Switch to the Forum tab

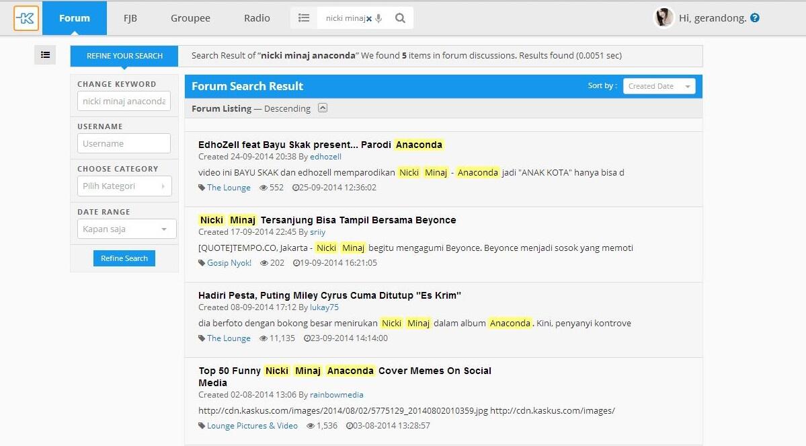coord(75,18)
